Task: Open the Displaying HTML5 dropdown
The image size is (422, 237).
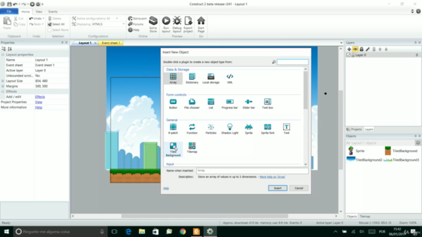Action: pos(123,24)
